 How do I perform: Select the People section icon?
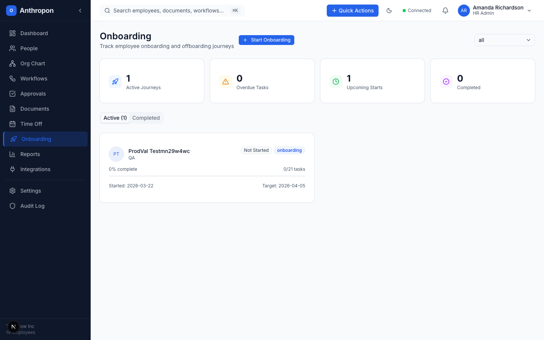tap(12, 48)
